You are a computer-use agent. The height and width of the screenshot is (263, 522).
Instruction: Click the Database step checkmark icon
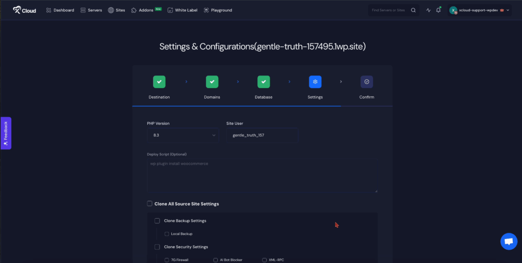(264, 82)
